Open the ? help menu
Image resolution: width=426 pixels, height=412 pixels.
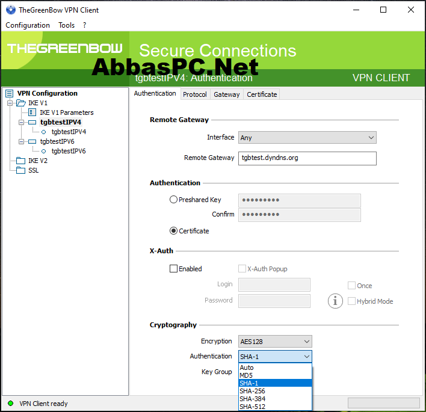(x=84, y=25)
